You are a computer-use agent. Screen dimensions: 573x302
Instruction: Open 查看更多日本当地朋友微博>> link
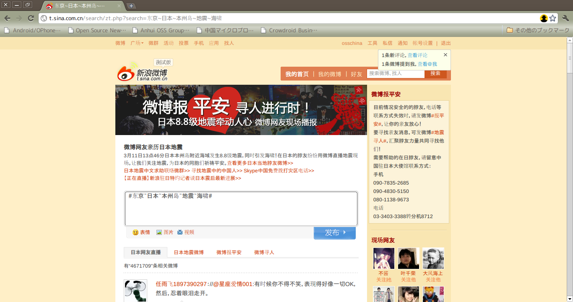point(260,163)
